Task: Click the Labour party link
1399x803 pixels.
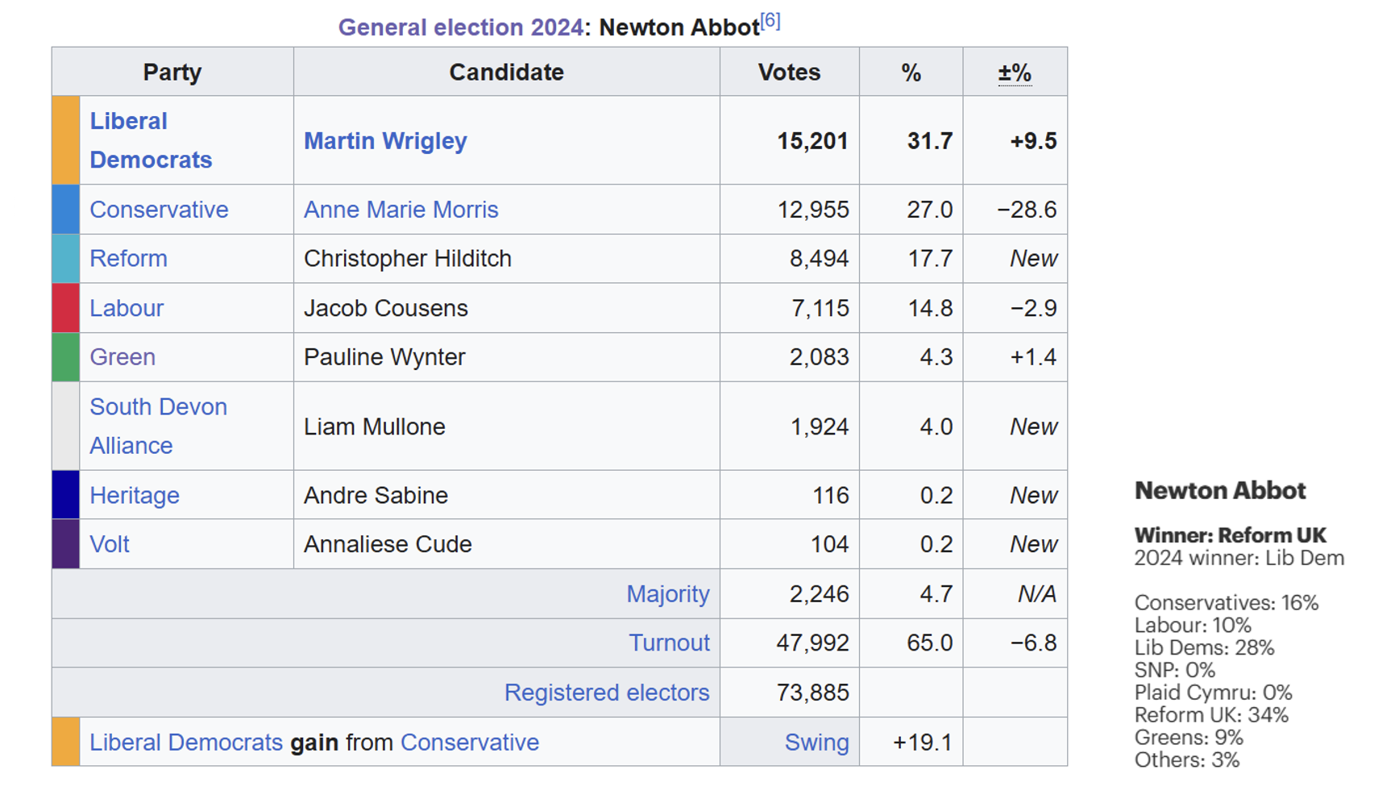Action: point(126,308)
